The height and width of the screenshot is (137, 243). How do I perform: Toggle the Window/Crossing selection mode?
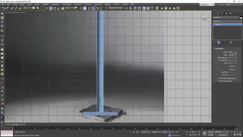coord(46,8)
